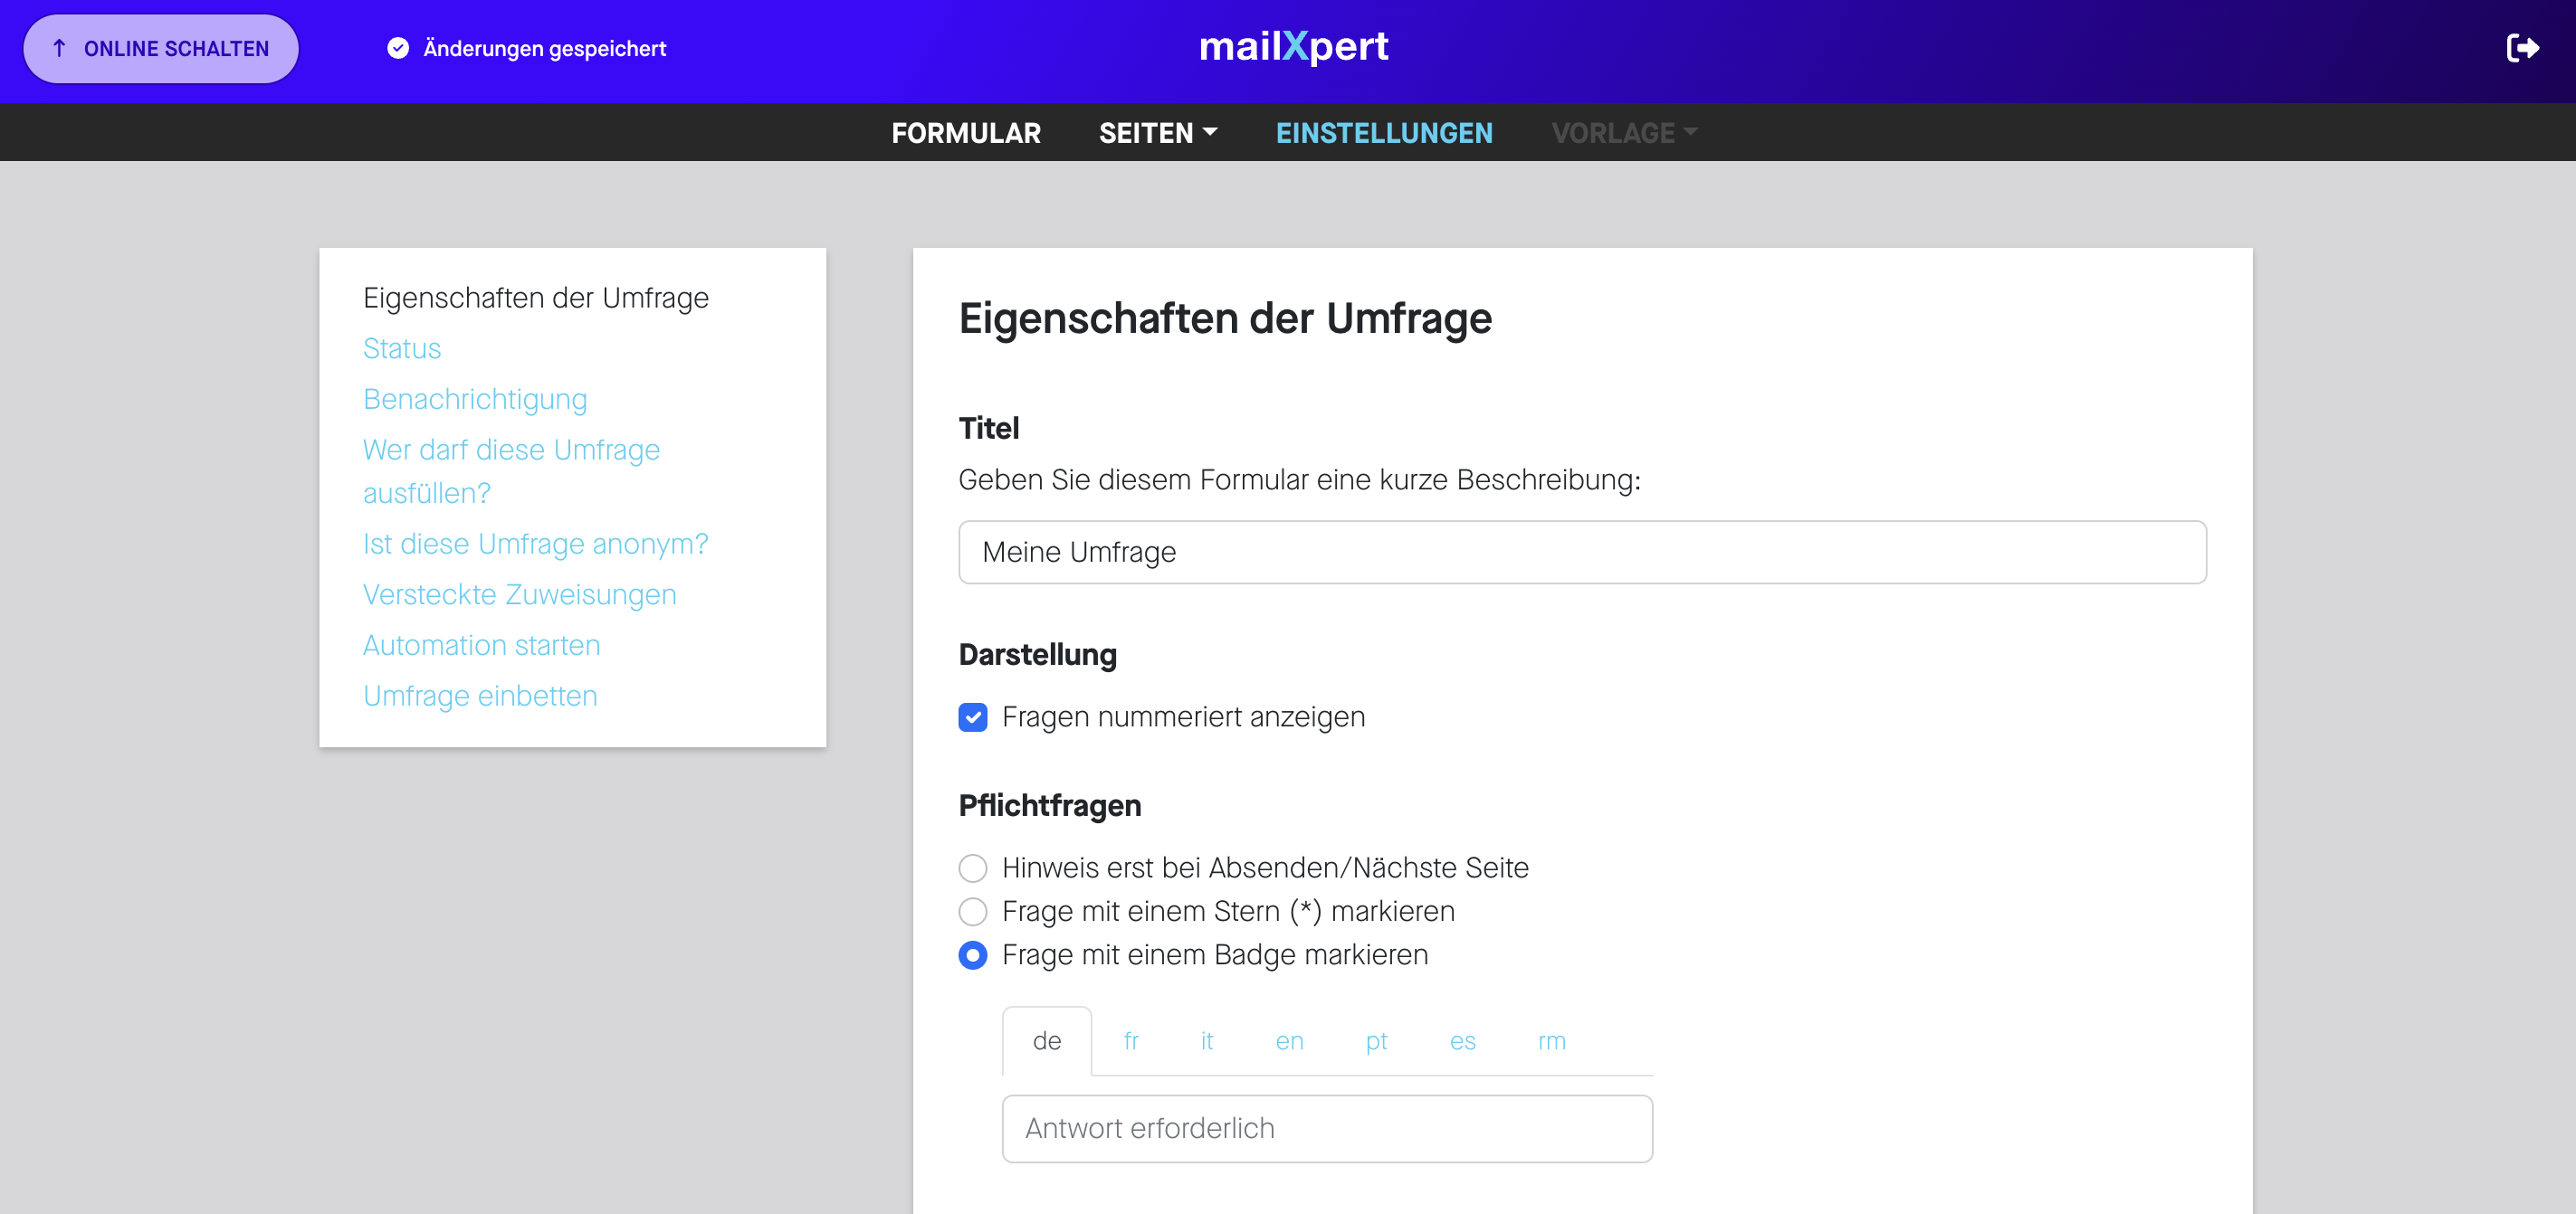Switch to the en language tab

tap(1288, 1040)
